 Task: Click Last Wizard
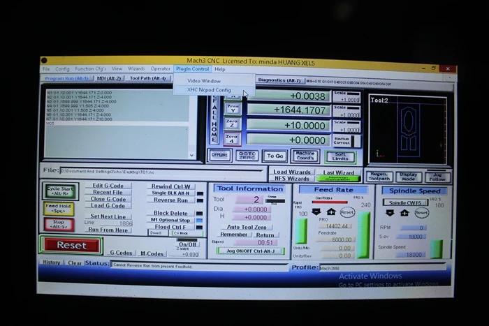[x=338, y=172]
